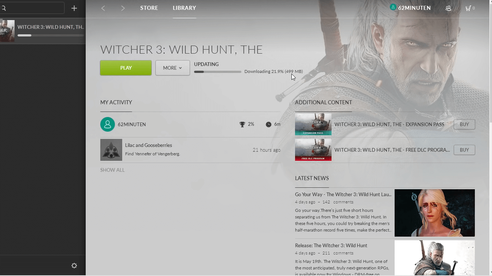Viewport: 492px width, 276px height.
Task: Click the download progress bar under UPDATING
Action: click(218, 72)
